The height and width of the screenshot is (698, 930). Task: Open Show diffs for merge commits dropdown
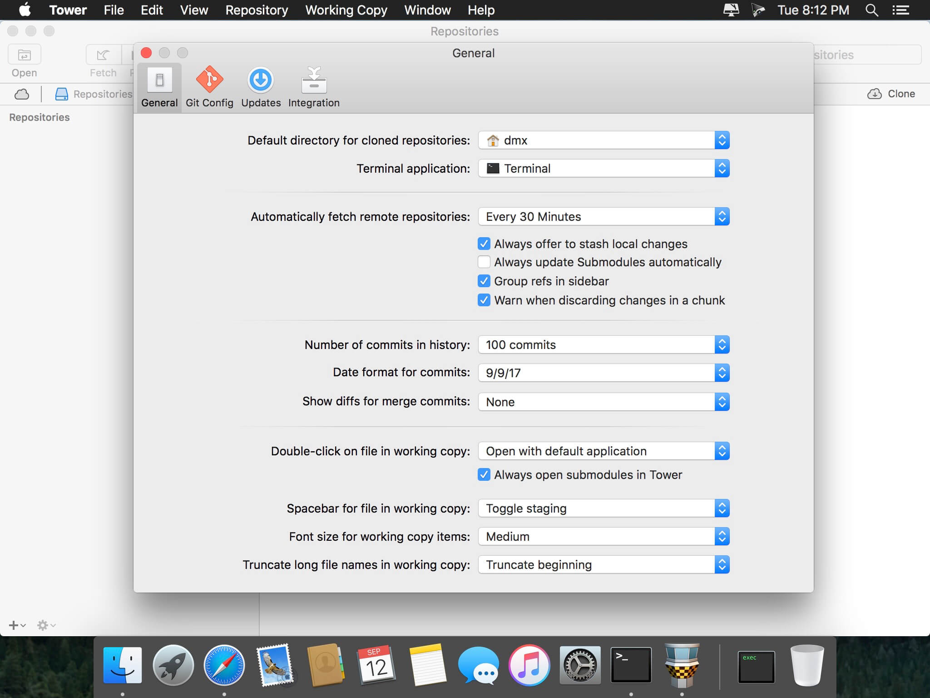[604, 402]
